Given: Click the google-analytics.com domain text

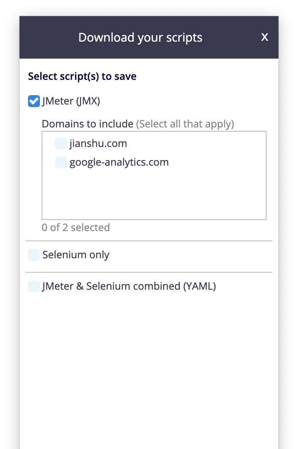Looking at the screenshot, I should pos(119,162).
